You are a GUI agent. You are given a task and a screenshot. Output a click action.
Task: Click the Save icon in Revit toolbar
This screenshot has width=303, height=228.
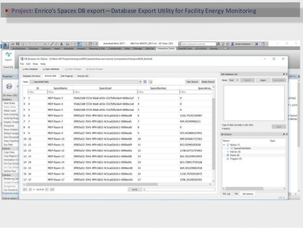point(18,44)
